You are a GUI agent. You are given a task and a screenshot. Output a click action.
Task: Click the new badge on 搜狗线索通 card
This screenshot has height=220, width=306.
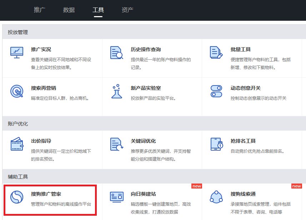(x=296, y=186)
